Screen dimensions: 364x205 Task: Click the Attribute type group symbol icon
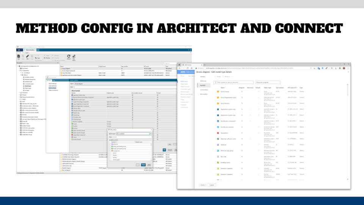click(218, 151)
